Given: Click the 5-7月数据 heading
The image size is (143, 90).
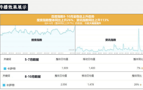Looking at the screenshot, I should tap(32, 59).
